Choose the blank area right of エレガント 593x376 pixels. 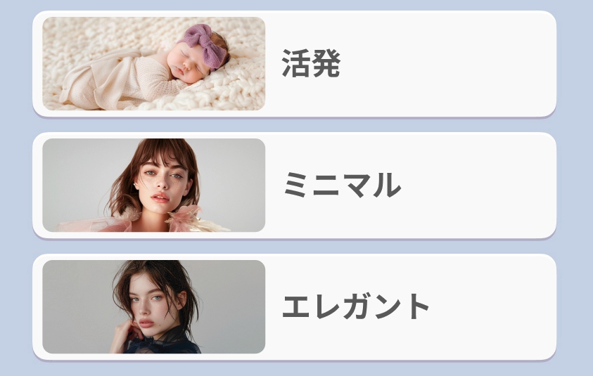pyautogui.click(x=492, y=307)
